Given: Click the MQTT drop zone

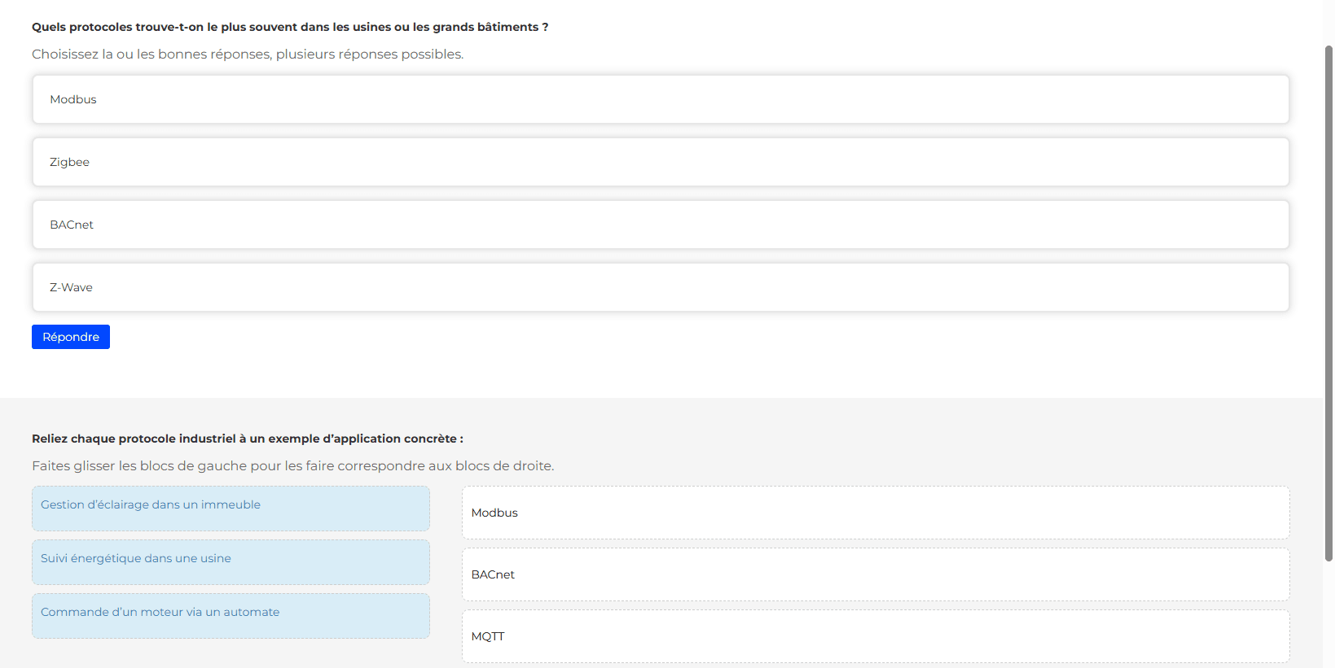Looking at the screenshot, I should [876, 636].
